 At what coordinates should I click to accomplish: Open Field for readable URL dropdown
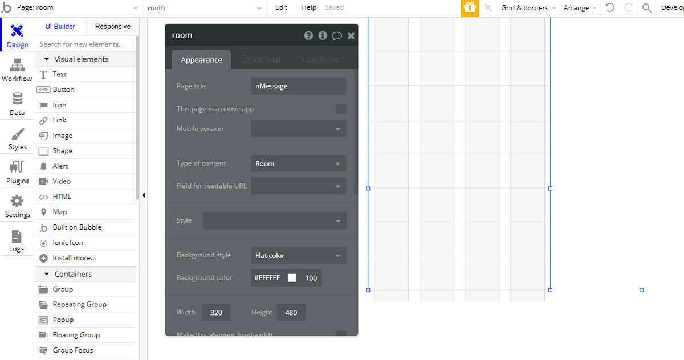pyautogui.click(x=298, y=186)
